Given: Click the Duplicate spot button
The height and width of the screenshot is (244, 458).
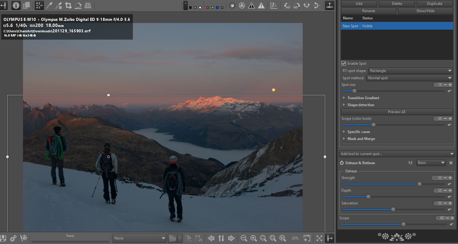Looking at the screenshot, I should click(x=434, y=4).
